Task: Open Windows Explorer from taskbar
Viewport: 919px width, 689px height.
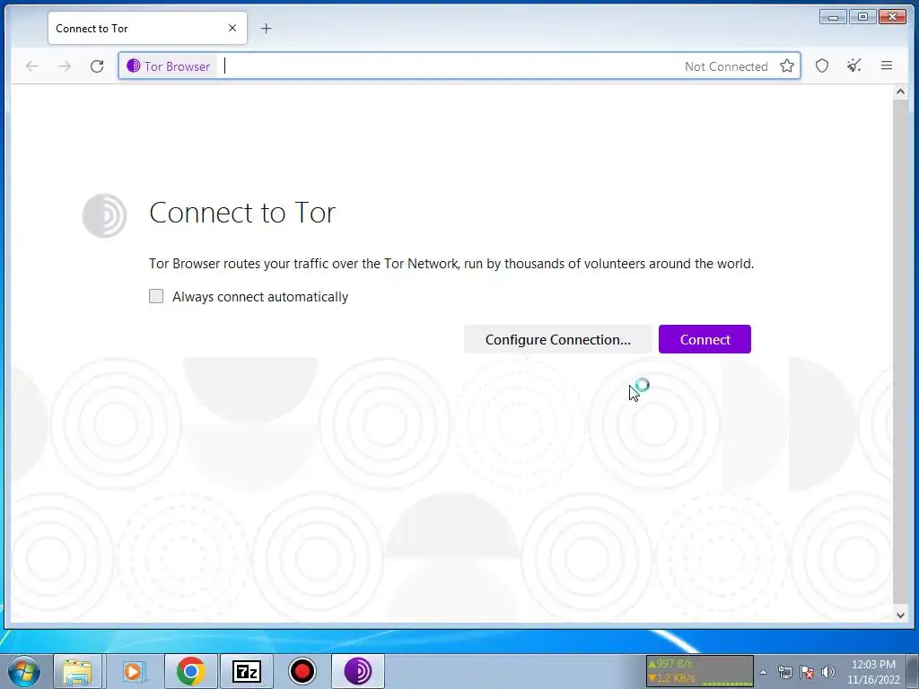Action: click(77, 671)
